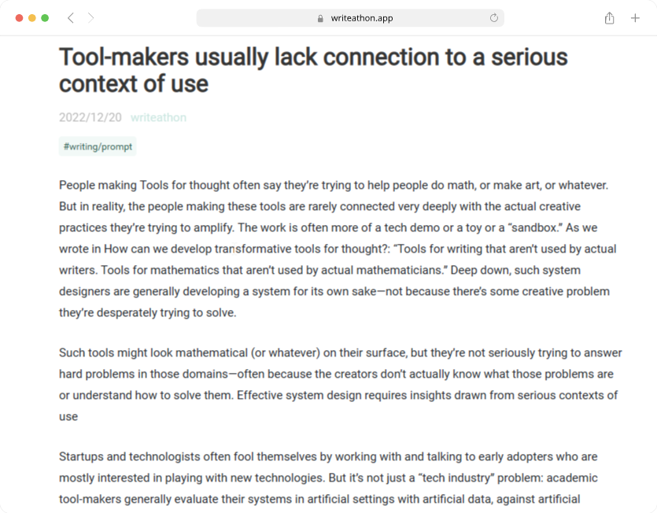Click paragraph starting "Startups and technologists"
The image size is (657, 513).
328,478
